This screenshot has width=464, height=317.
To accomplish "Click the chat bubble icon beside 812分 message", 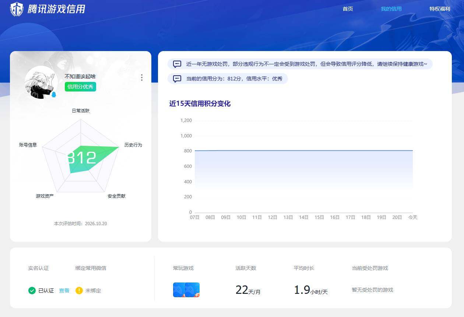I will 177,79.
